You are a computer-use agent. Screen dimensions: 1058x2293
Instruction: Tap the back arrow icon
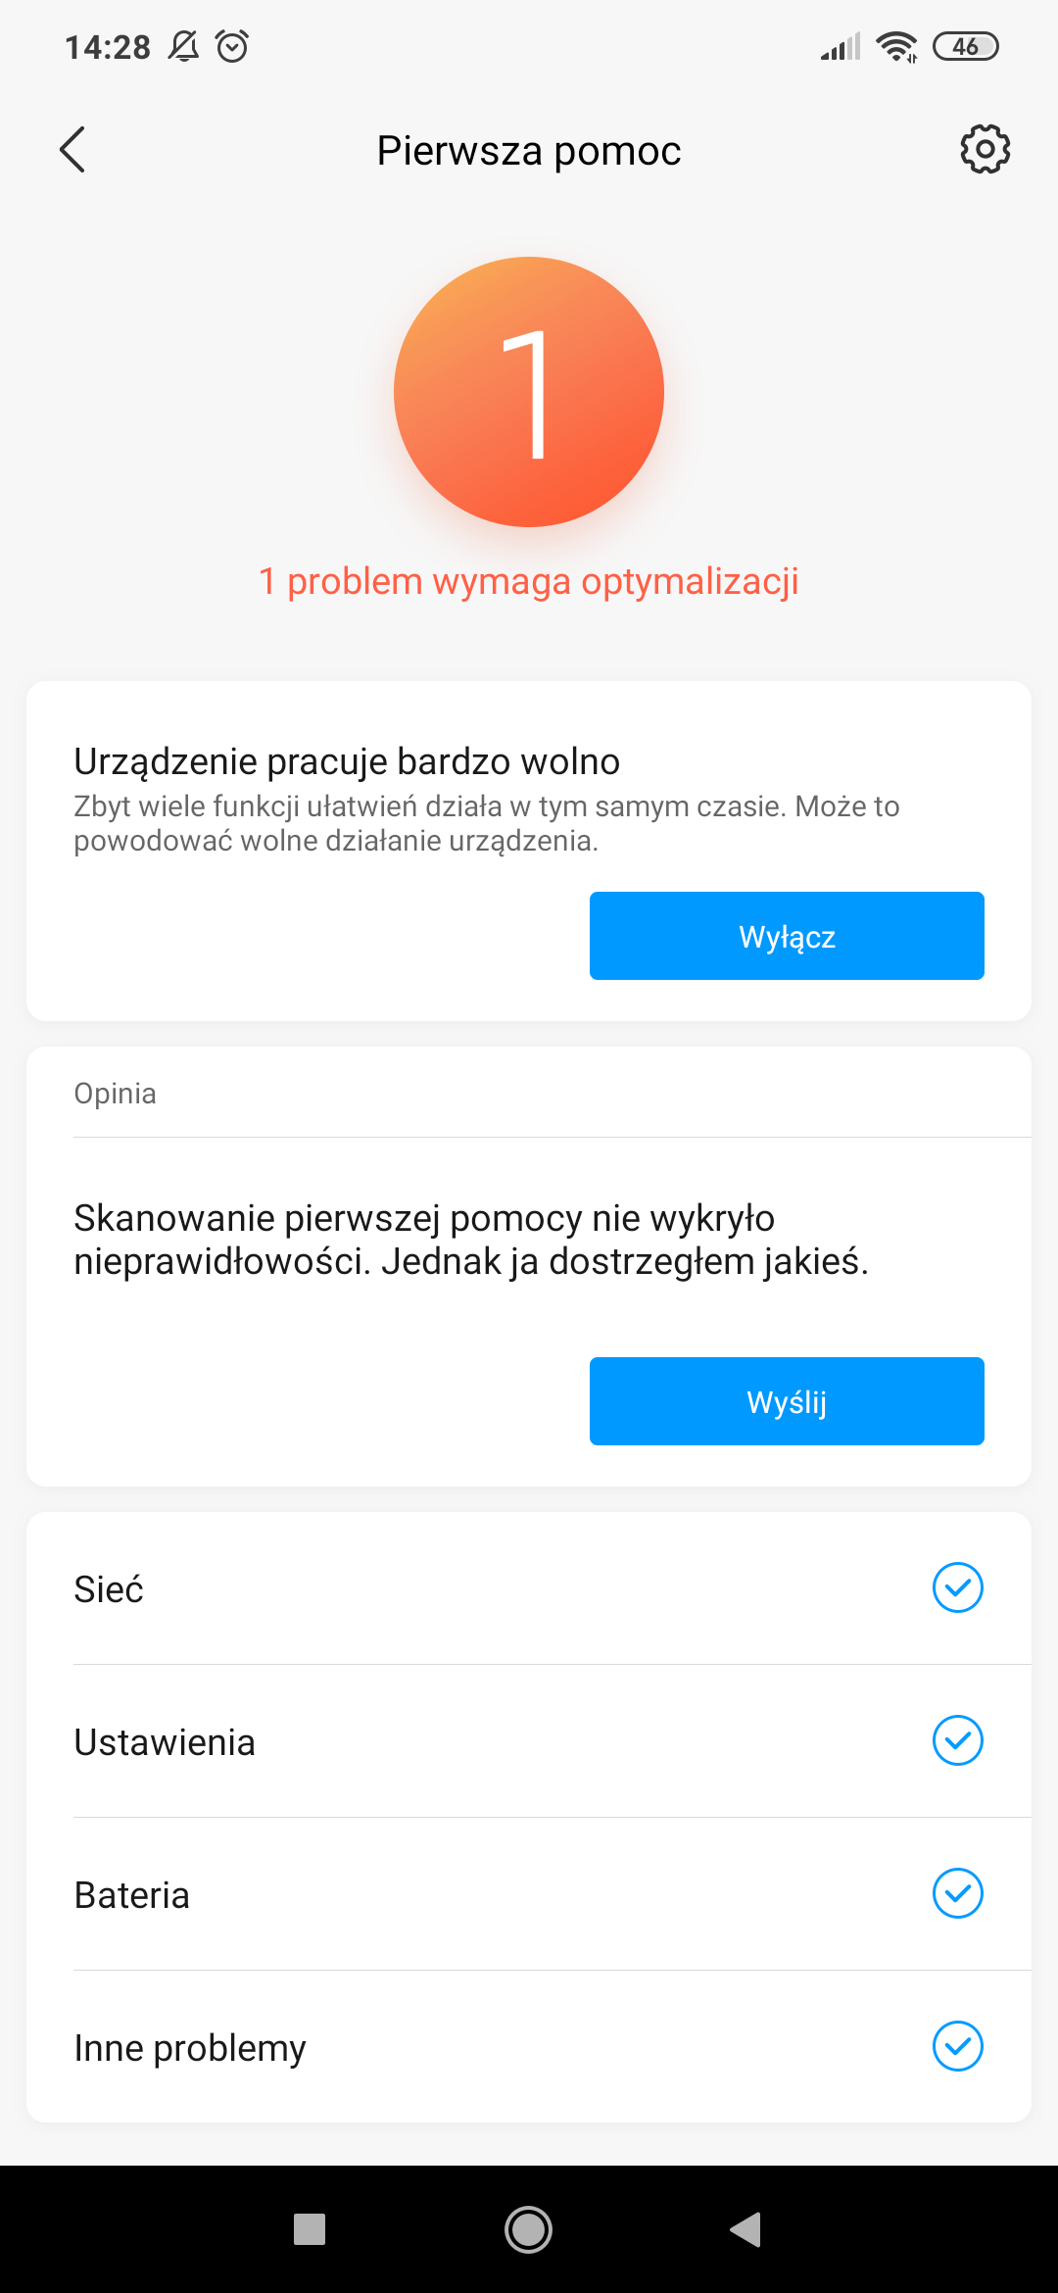[x=72, y=150]
